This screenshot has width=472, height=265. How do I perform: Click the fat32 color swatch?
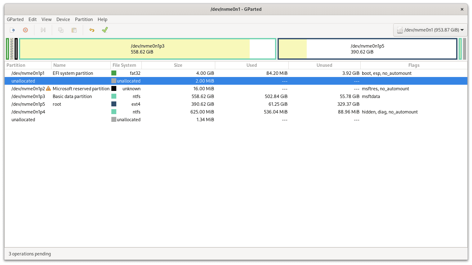pyautogui.click(x=114, y=73)
